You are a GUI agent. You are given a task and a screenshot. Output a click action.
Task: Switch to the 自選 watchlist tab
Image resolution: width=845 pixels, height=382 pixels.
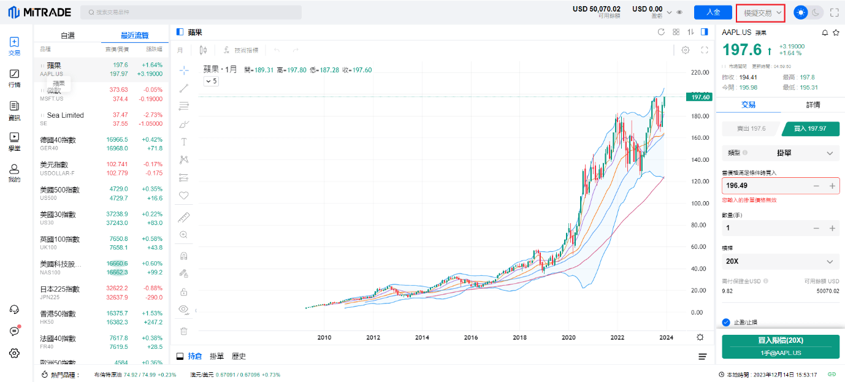[67, 36]
